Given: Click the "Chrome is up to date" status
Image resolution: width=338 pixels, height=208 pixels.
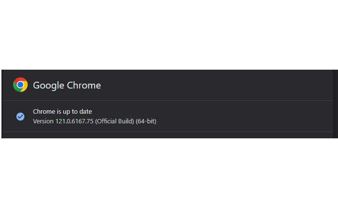Looking at the screenshot, I should (x=62, y=112).
